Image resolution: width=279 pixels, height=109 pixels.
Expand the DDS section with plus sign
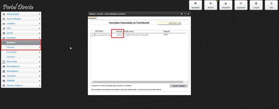tap(39, 28)
